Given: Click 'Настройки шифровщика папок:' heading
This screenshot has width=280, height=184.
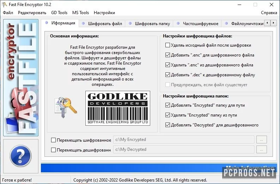Looking at the screenshot, I should [x=196, y=96].
